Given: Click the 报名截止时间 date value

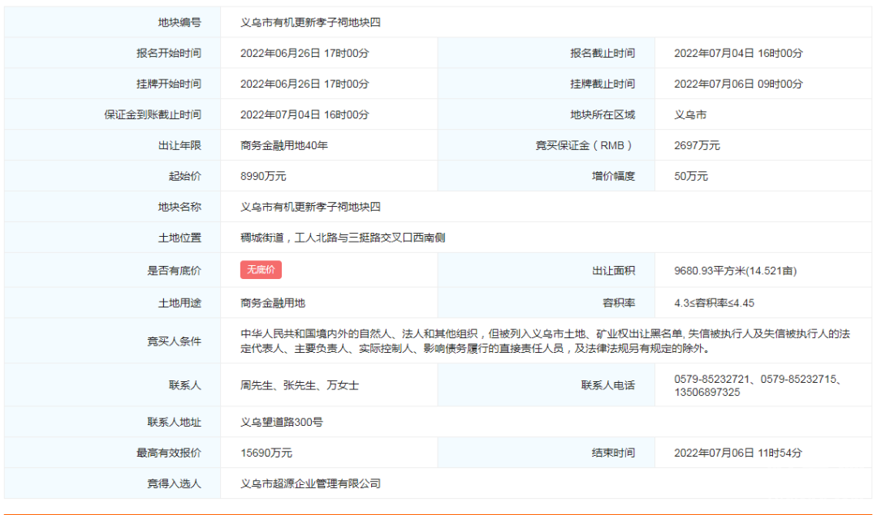Looking at the screenshot, I should coord(738,54).
